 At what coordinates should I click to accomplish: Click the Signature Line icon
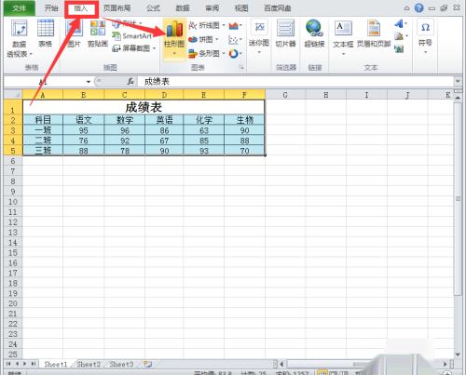[x=399, y=36]
